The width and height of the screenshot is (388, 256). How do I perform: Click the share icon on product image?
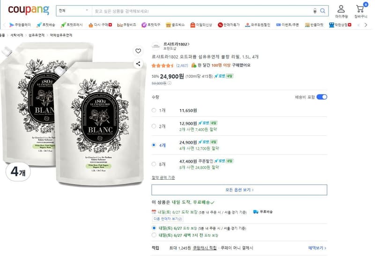pos(138,64)
